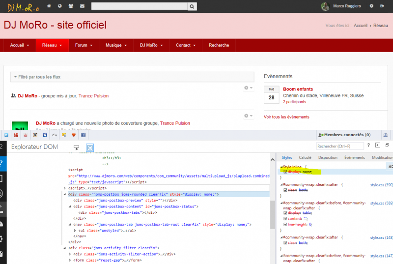Click the DOM tree vertical scrollbar thumb
Viewport: 393px width, 264px height.
pyautogui.click(x=273, y=215)
